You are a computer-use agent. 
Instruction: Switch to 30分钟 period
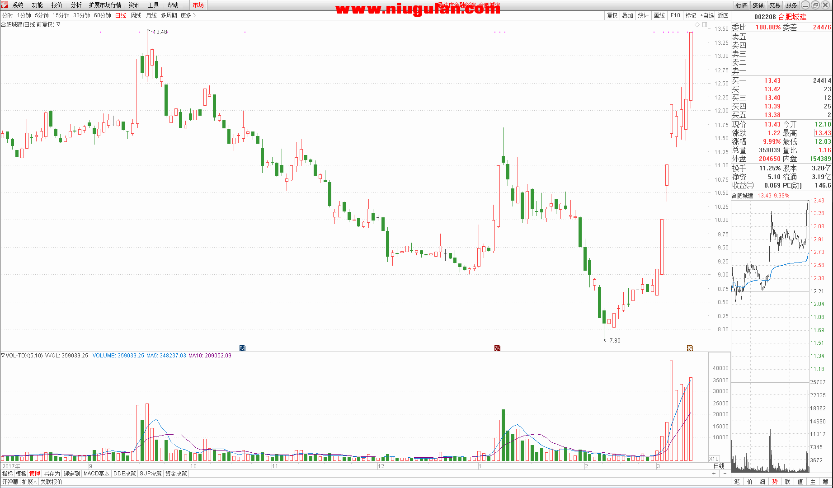click(x=82, y=15)
